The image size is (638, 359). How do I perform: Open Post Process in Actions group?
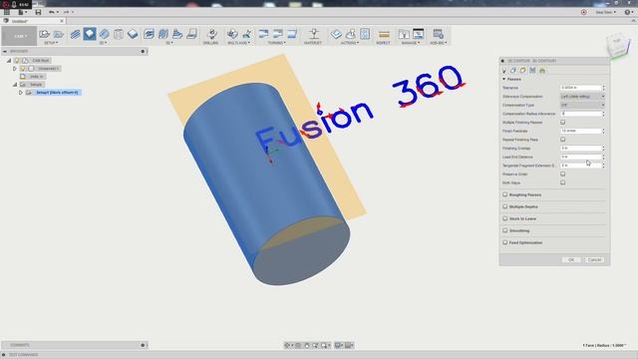pos(350,34)
